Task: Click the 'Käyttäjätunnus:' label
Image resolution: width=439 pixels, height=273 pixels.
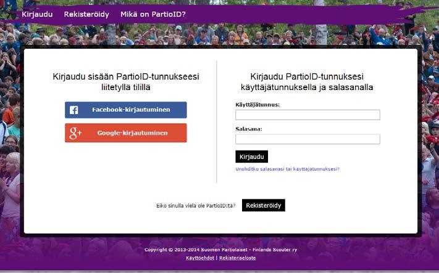Action: (x=257, y=105)
